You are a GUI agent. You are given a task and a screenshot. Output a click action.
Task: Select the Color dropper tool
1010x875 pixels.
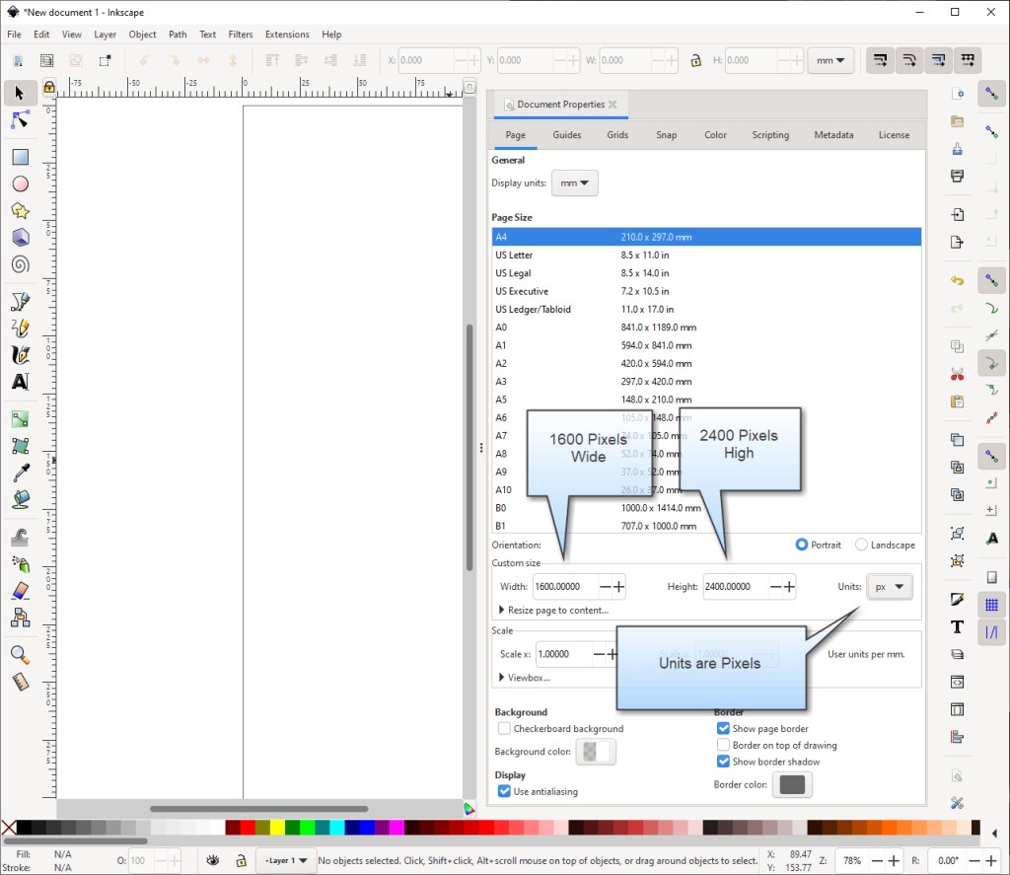point(20,474)
